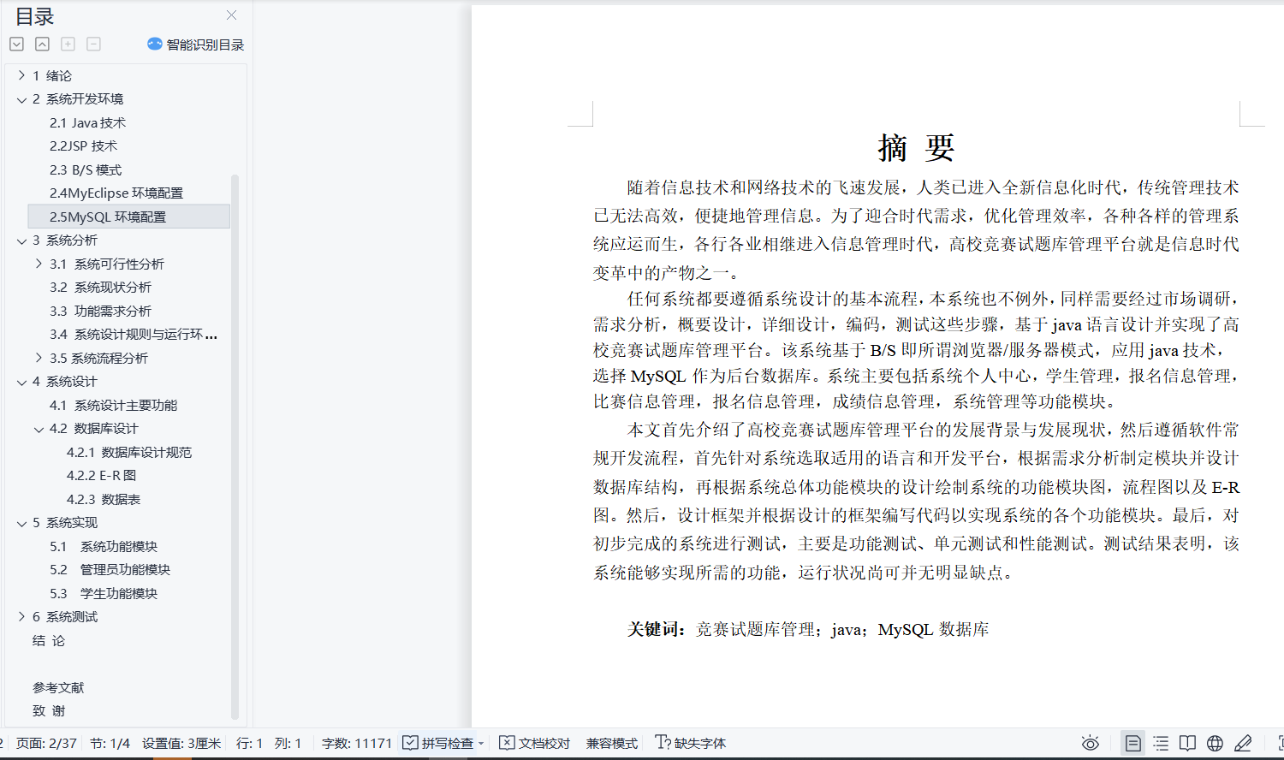The width and height of the screenshot is (1284, 760).
Task: Click the 智能识别目录 cloud icon
Action: (155, 44)
